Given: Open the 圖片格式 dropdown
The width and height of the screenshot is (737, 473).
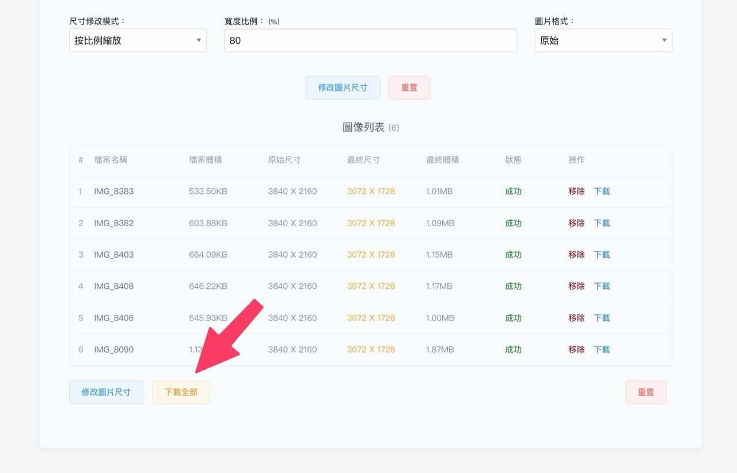Looking at the screenshot, I should pos(603,40).
